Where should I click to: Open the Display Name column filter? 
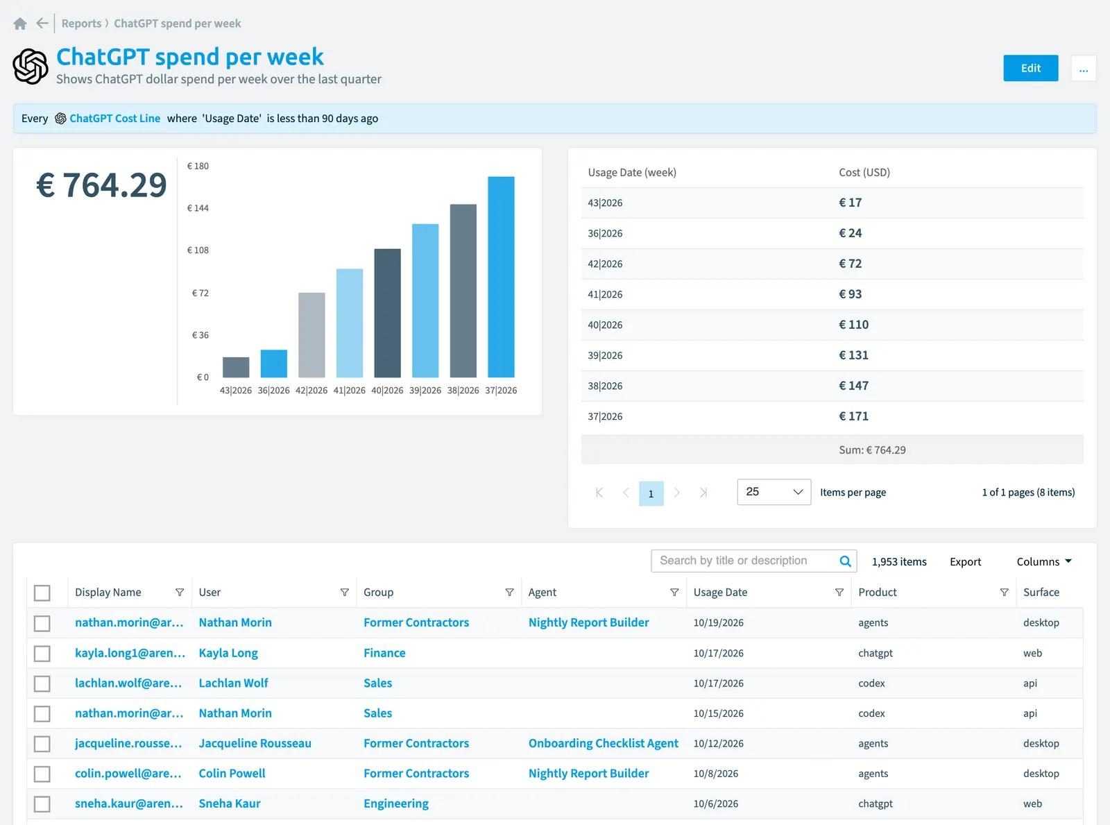point(180,593)
